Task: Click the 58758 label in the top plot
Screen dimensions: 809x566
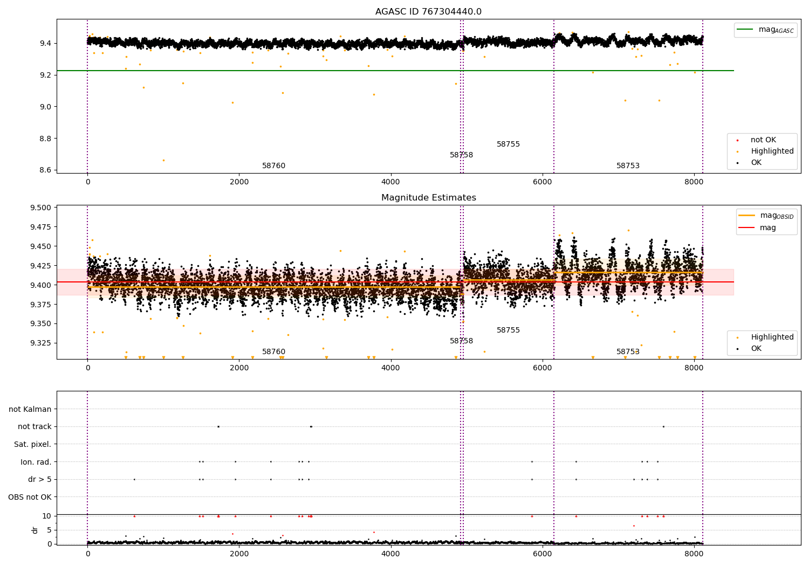Action: 462,155
